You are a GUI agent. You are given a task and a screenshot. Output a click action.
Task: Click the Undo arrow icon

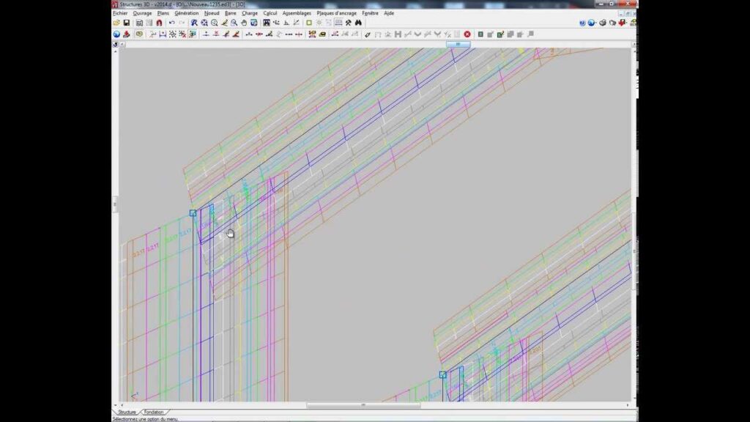pyautogui.click(x=172, y=23)
